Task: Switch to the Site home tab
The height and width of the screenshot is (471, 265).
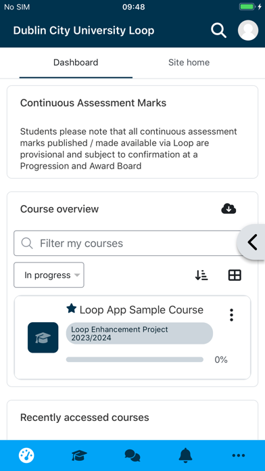Action: [189, 62]
